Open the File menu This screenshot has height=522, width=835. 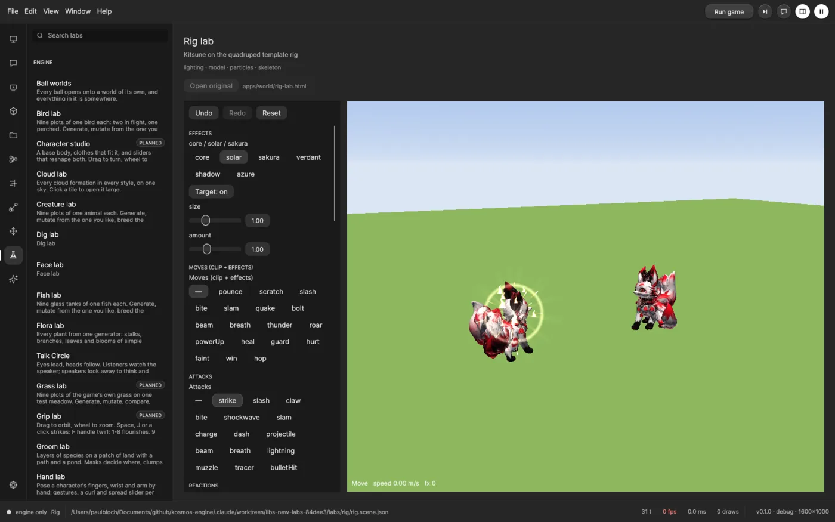[13, 11]
